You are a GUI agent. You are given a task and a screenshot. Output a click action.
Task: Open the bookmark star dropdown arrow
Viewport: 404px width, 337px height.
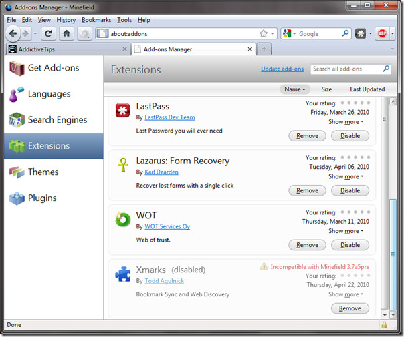pos(272,33)
